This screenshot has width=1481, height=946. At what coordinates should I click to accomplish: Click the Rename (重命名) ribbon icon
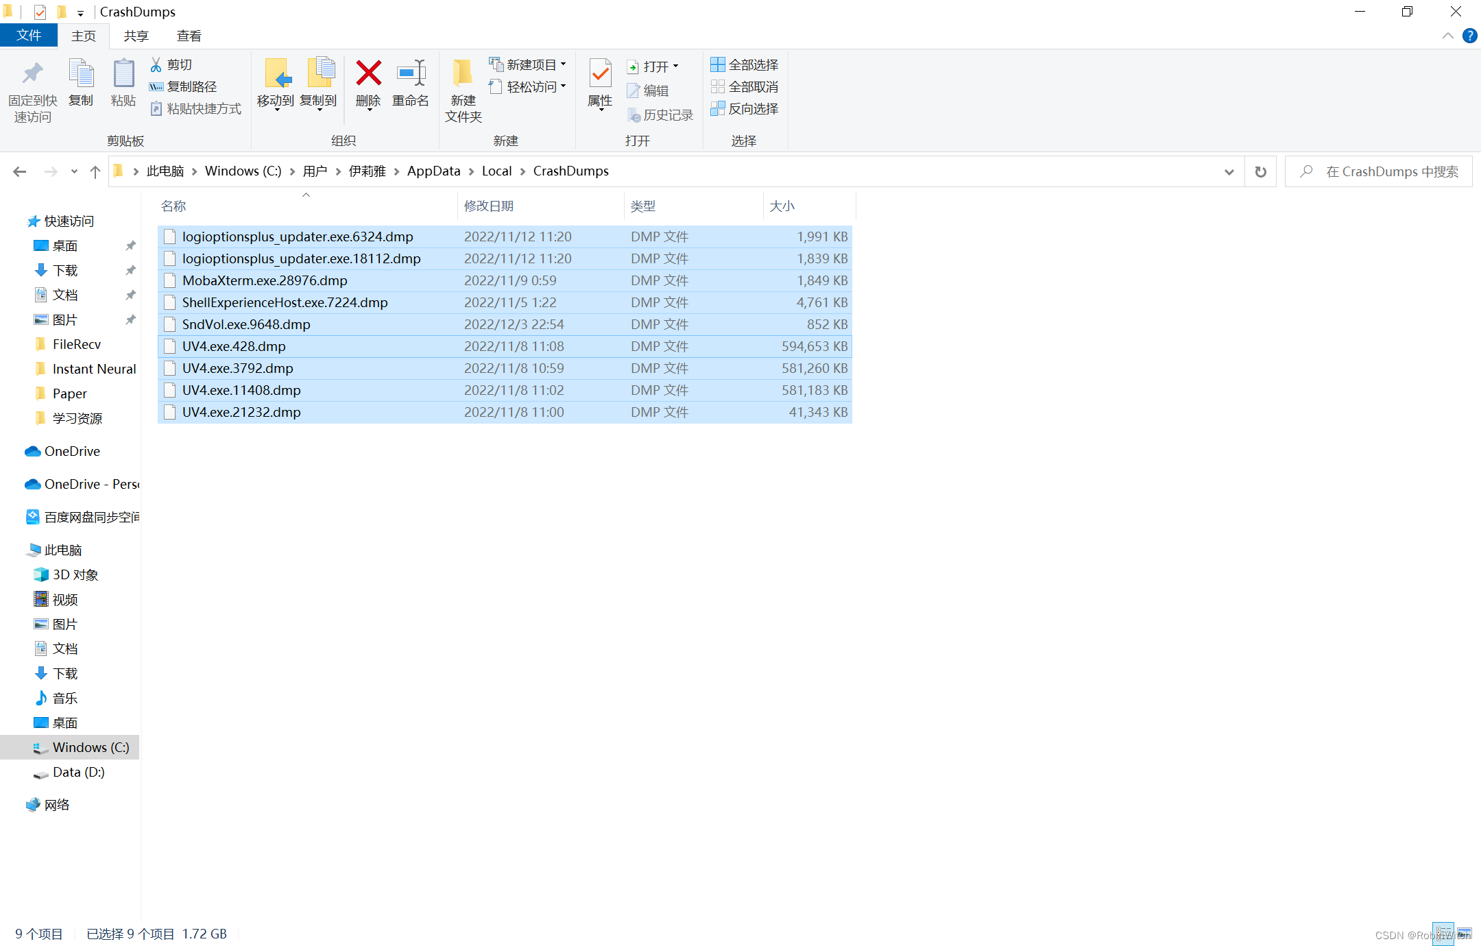point(411,74)
